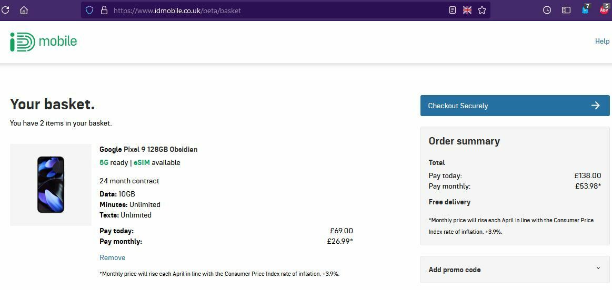Screen dimensions: 612x290
Task: Click the Checkout Securely button
Action: click(x=515, y=105)
